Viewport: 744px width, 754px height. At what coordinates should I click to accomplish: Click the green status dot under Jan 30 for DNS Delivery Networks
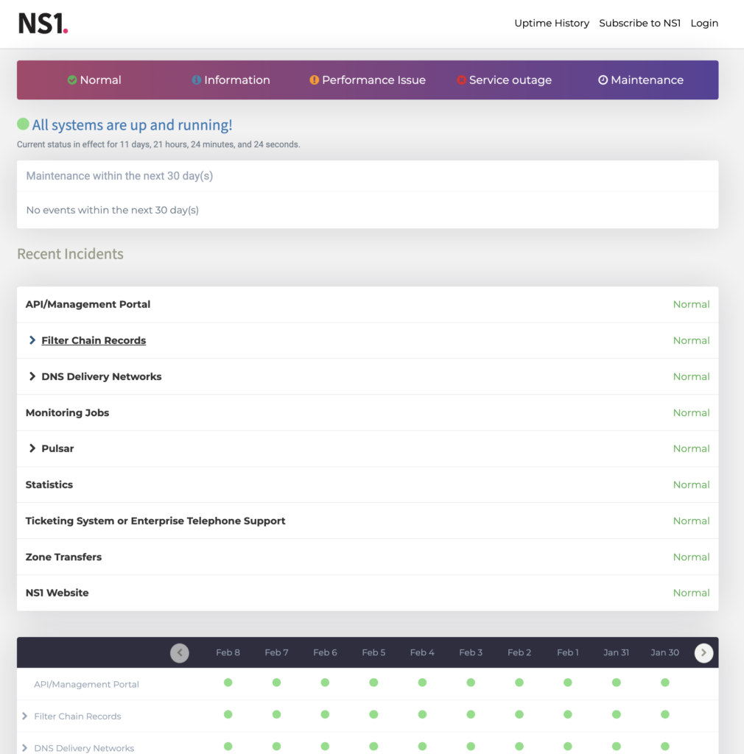664,747
